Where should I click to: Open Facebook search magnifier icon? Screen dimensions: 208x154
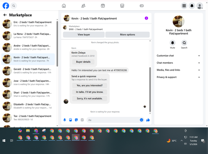pyautogui.click(x=14, y=6)
